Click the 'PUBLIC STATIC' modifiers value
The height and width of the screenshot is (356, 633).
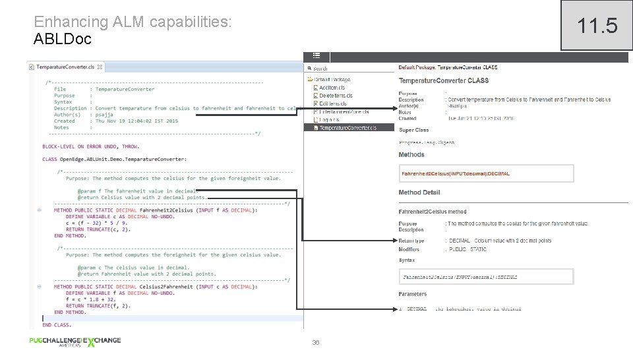click(467, 249)
